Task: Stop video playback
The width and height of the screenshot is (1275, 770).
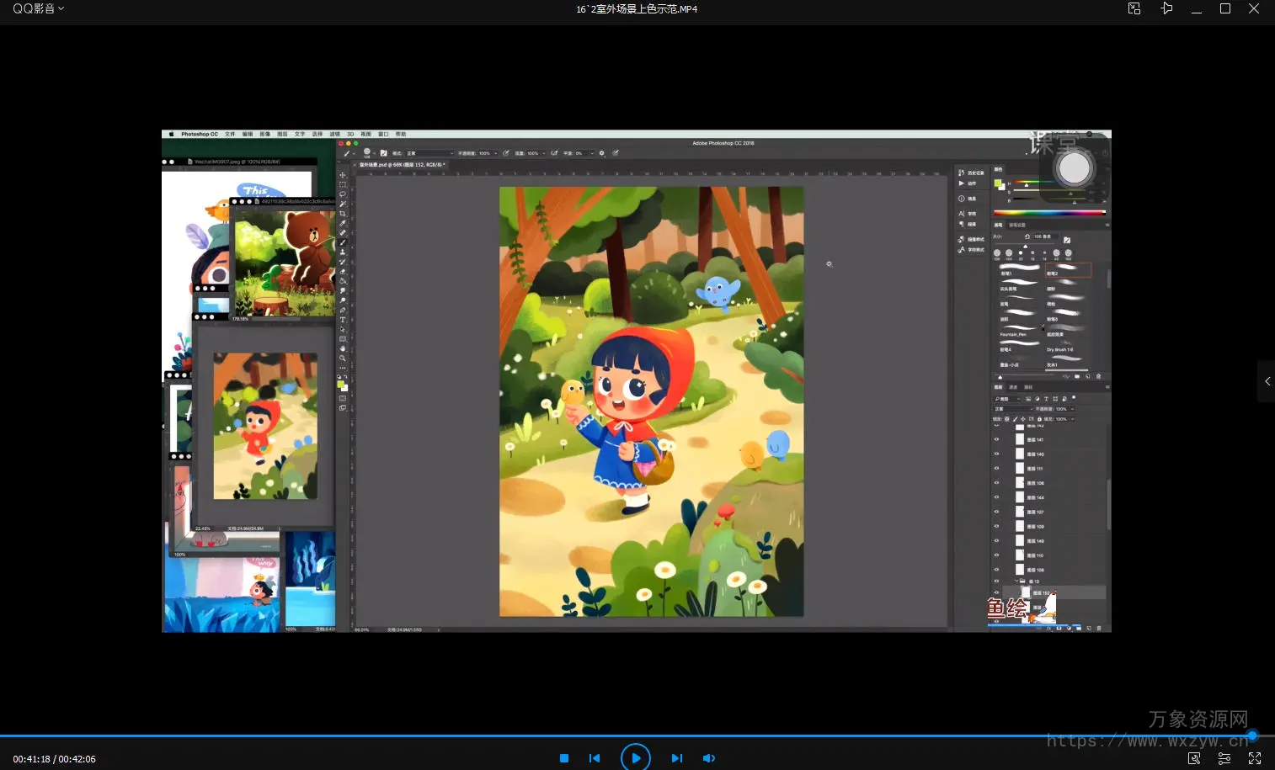Action: (564, 758)
